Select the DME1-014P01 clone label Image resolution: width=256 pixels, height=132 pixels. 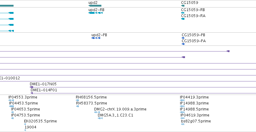click(x=44, y=90)
